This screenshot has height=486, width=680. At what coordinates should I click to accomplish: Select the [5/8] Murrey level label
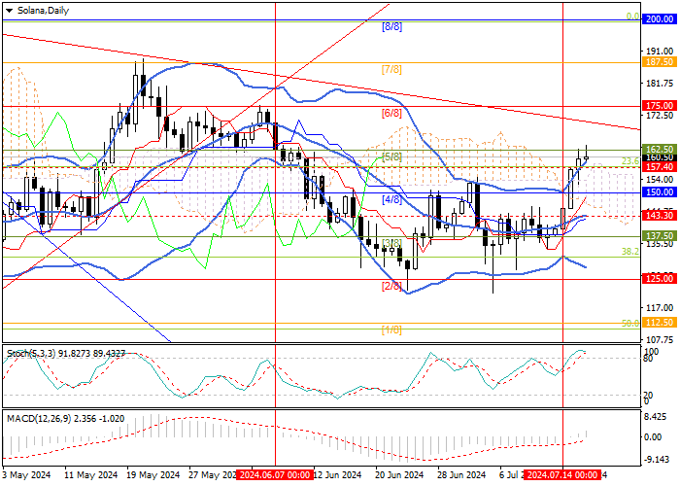[x=391, y=156]
